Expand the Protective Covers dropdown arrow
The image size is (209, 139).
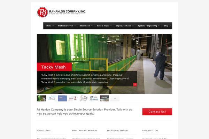click(75, 26)
